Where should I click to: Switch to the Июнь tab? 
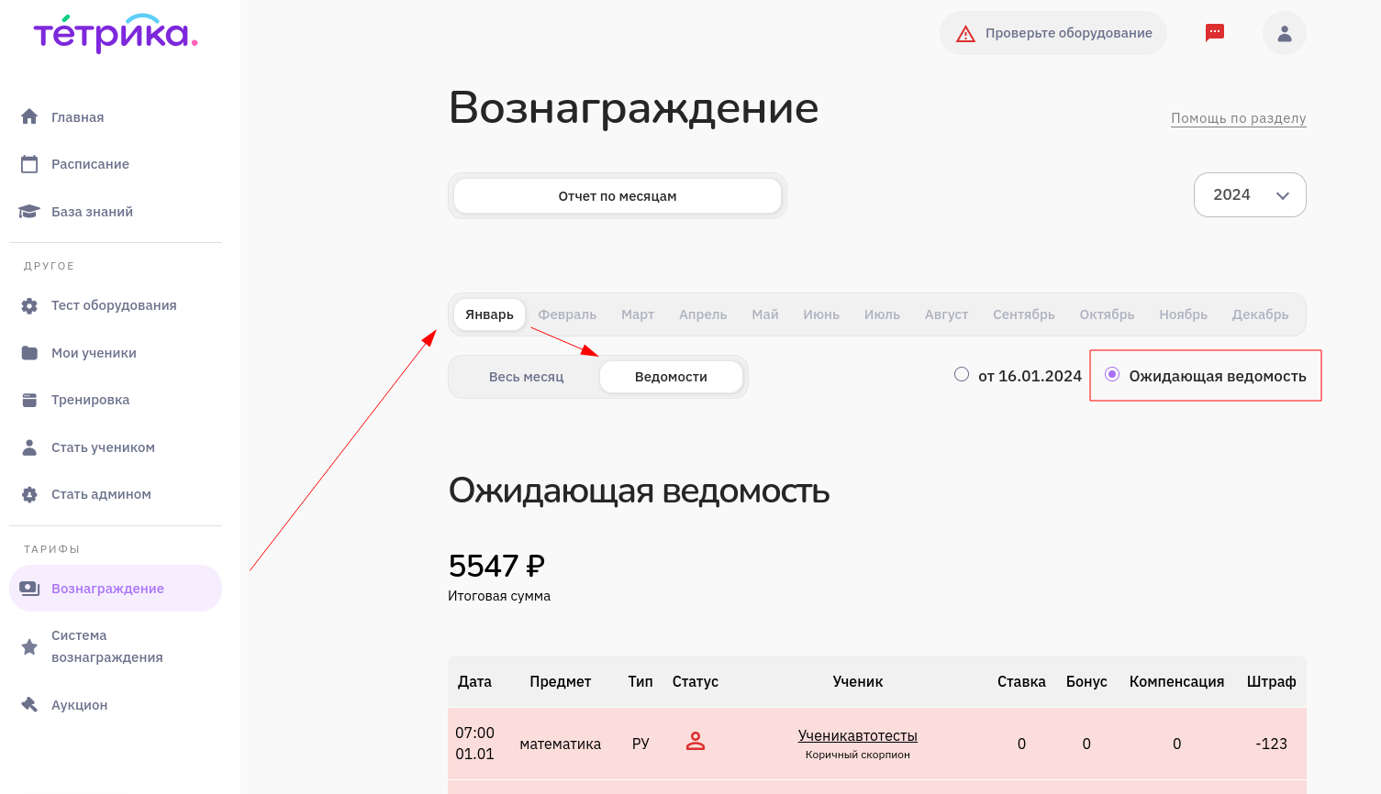pos(821,314)
